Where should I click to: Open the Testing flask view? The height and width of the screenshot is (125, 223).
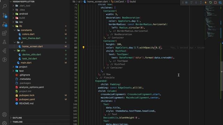tap(5, 42)
